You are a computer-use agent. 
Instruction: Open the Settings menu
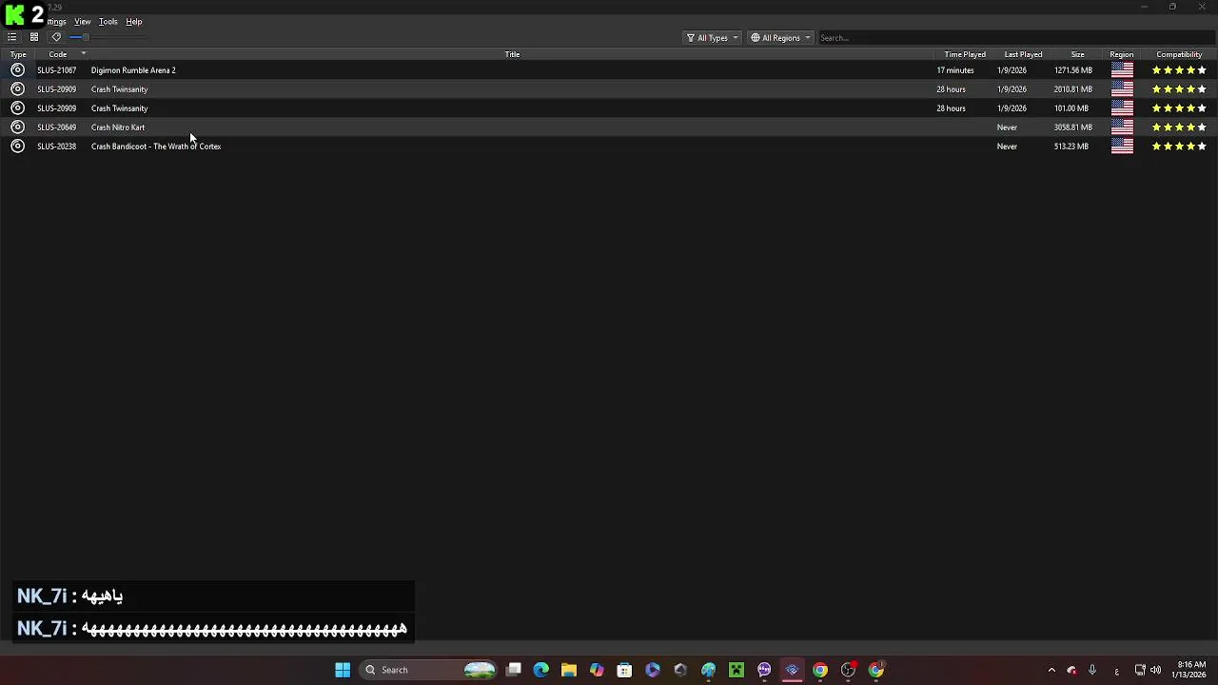pyautogui.click(x=56, y=22)
